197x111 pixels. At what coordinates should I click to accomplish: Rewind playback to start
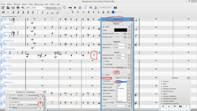pos(70,8)
